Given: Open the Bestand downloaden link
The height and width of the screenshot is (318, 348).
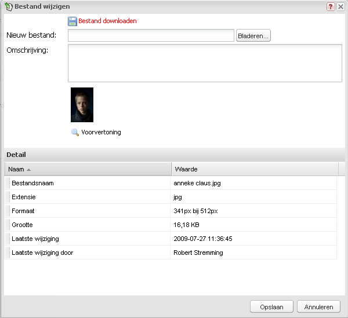Looking at the screenshot, I should (x=107, y=21).
